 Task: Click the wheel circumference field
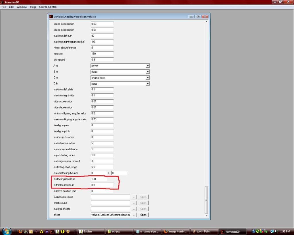102,48
